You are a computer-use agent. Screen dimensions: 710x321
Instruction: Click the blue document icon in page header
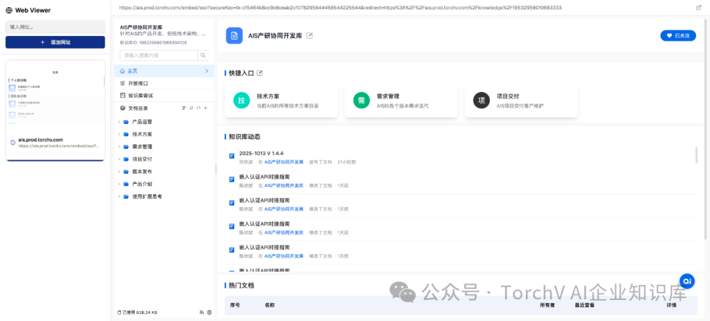point(234,35)
